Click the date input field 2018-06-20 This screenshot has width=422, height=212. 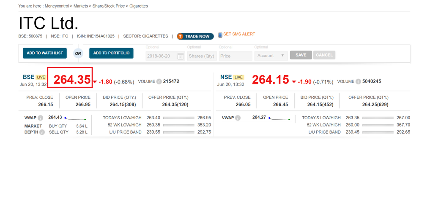pos(165,56)
